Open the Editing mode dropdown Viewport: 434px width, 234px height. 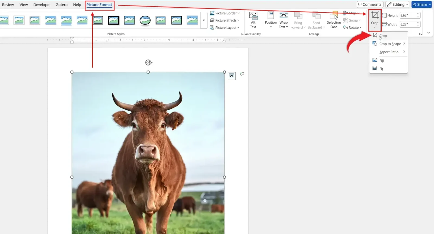click(x=397, y=4)
